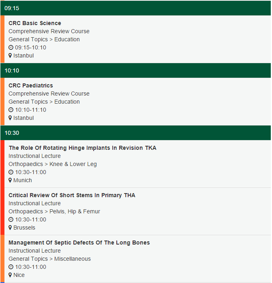The image size is (272, 283).
Task: Click the location pin next to Nice
Action: point(10,275)
